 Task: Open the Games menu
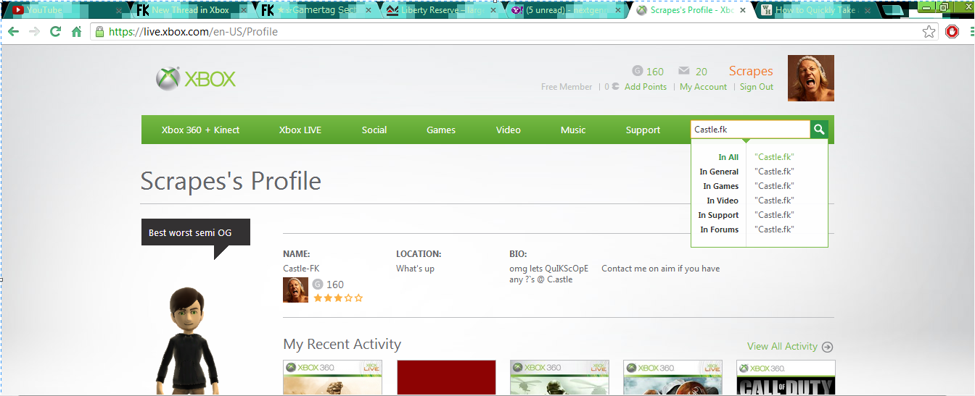point(441,130)
